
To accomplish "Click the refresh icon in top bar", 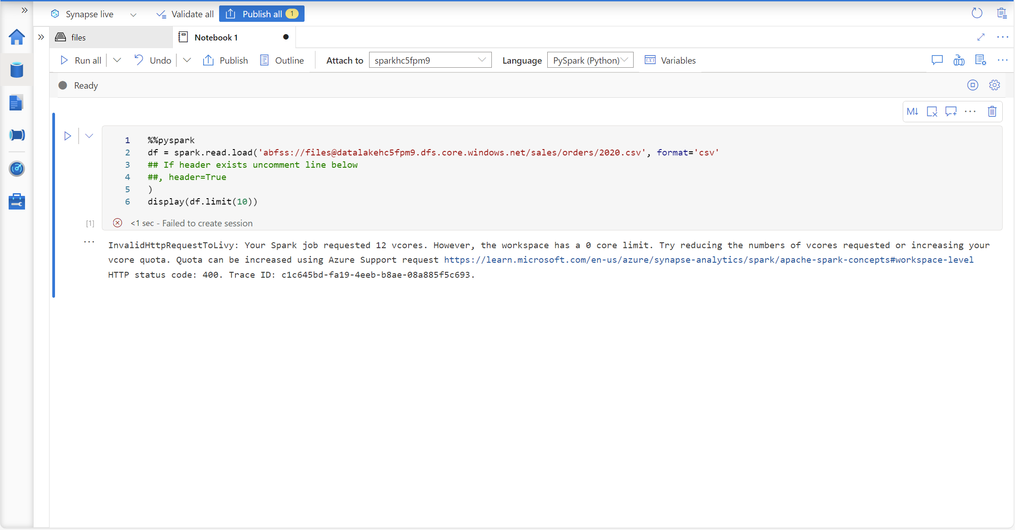I will pos(977,13).
